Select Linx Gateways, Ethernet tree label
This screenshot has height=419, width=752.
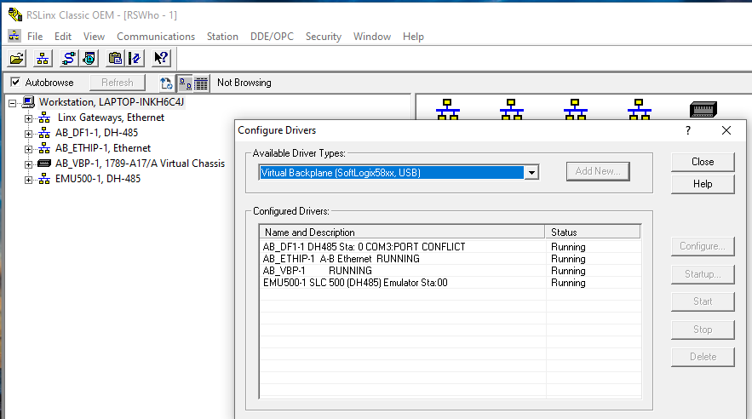pos(111,118)
